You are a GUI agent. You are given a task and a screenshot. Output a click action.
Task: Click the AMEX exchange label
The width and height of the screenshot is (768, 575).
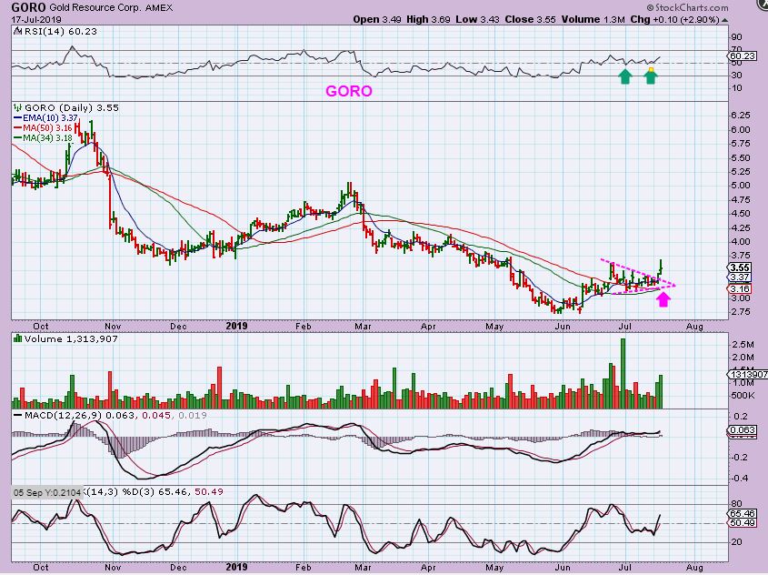tap(159, 8)
